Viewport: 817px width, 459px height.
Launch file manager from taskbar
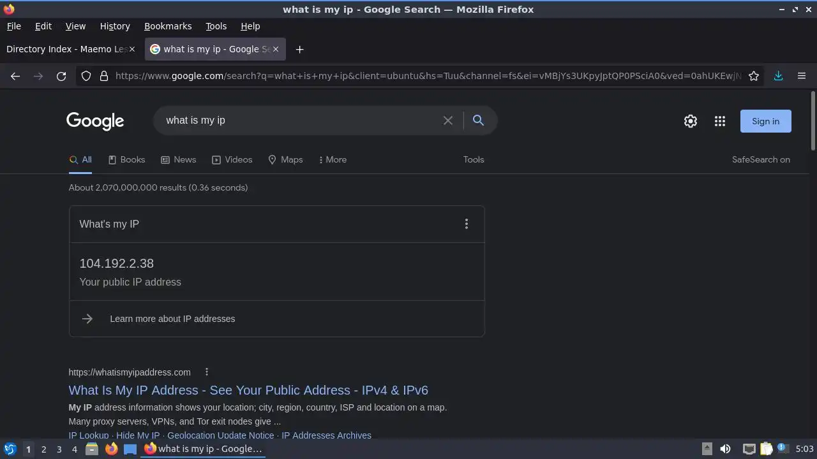tap(92, 449)
